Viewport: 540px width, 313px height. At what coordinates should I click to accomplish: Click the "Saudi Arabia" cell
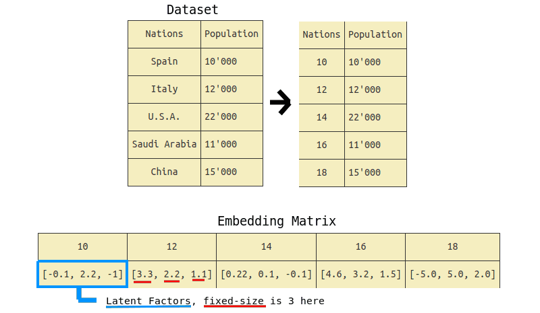[164, 144]
